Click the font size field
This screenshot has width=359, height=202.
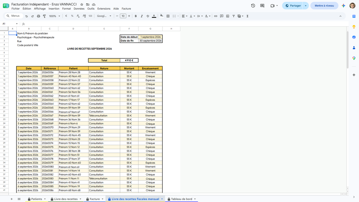pyautogui.click(x=123, y=16)
